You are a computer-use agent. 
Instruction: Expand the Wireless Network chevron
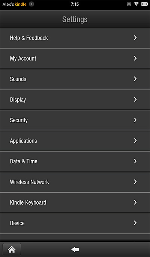135,182
